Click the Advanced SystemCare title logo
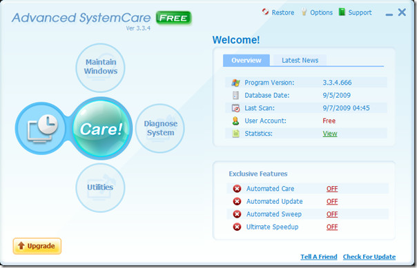The width and height of the screenshot is (417, 268). click(81, 18)
